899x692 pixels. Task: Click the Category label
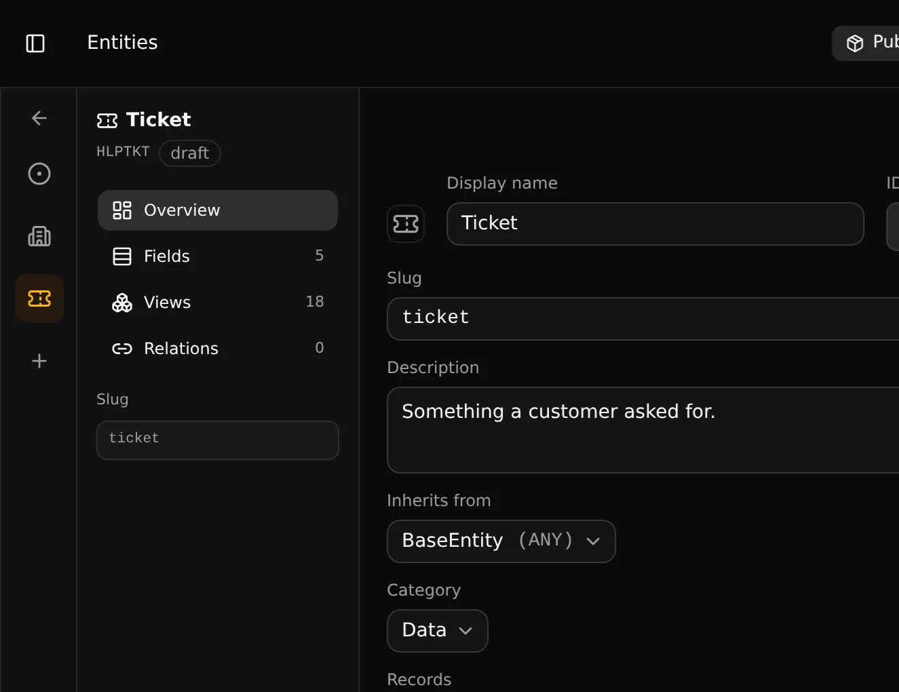pyautogui.click(x=424, y=590)
